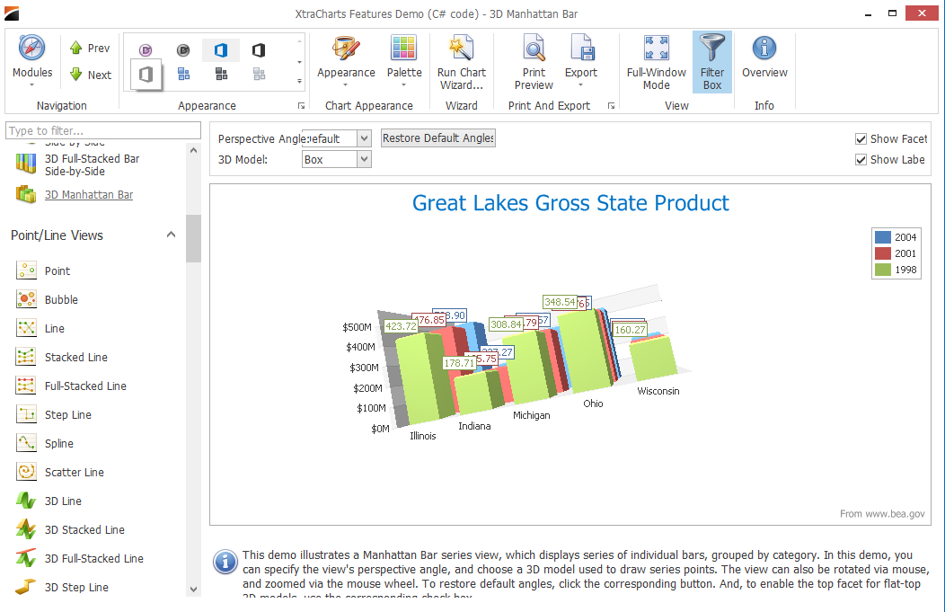Click the app logo in the title bar
945x612 pixels.
tap(12, 13)
